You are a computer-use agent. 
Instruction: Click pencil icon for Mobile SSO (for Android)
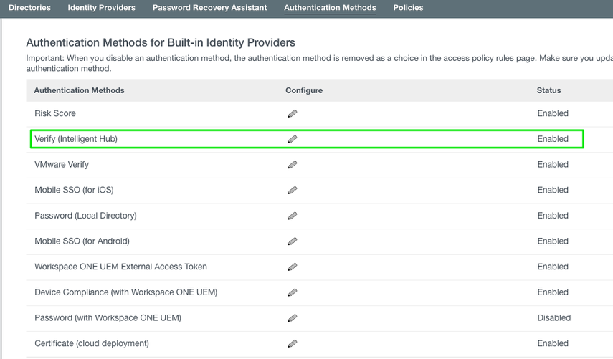pos(292,241)
